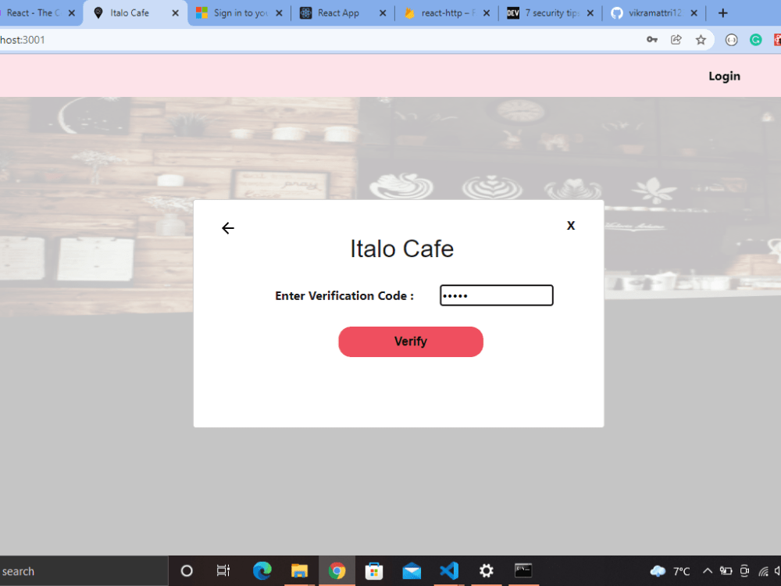
Task: Open weather widget showing 7°C
Action: point(670,571)
